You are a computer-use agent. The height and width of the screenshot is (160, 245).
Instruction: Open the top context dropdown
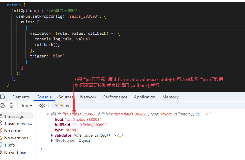27,106
